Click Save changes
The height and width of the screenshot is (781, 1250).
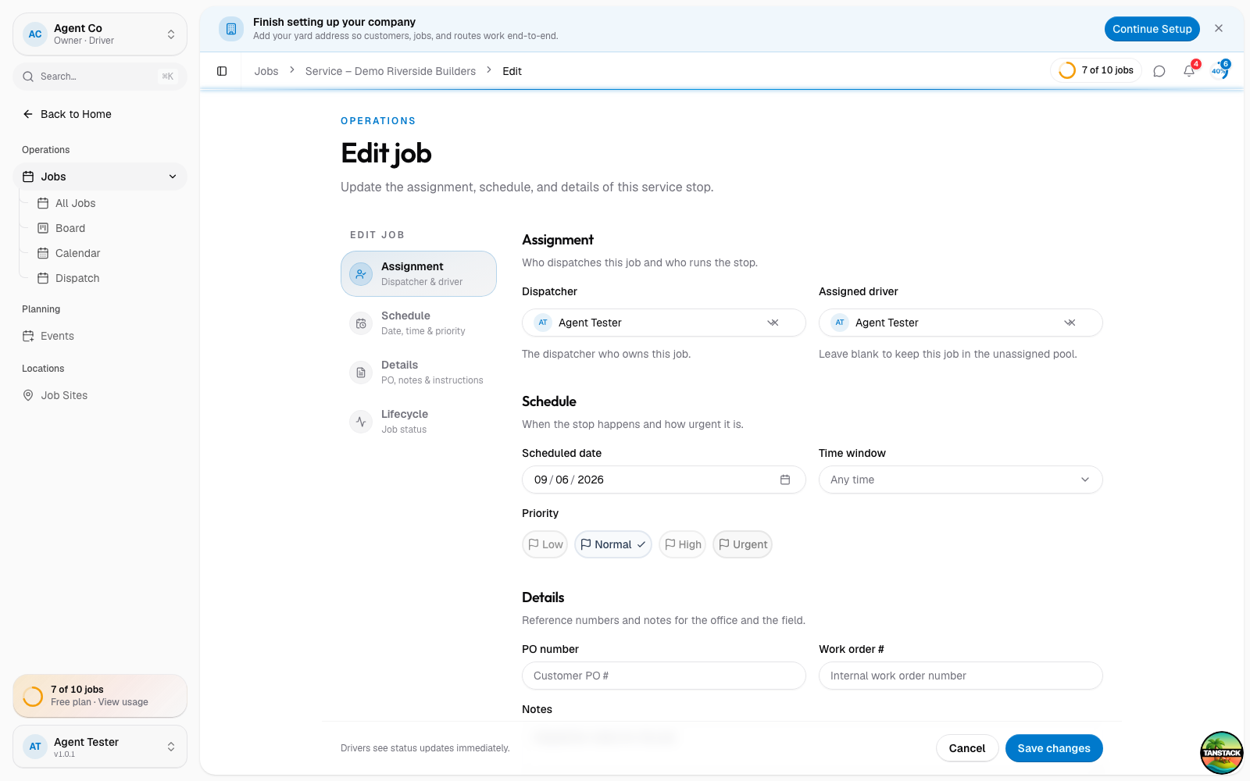(1054, 748)
